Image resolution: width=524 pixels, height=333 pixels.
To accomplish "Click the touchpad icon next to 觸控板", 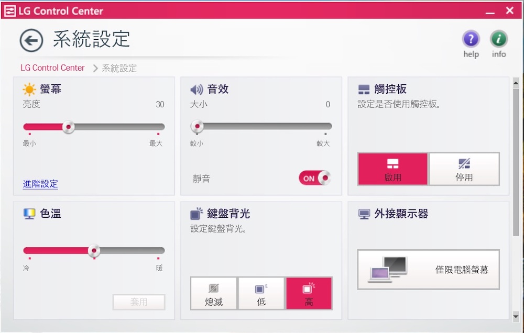I will tap(364, 90).
